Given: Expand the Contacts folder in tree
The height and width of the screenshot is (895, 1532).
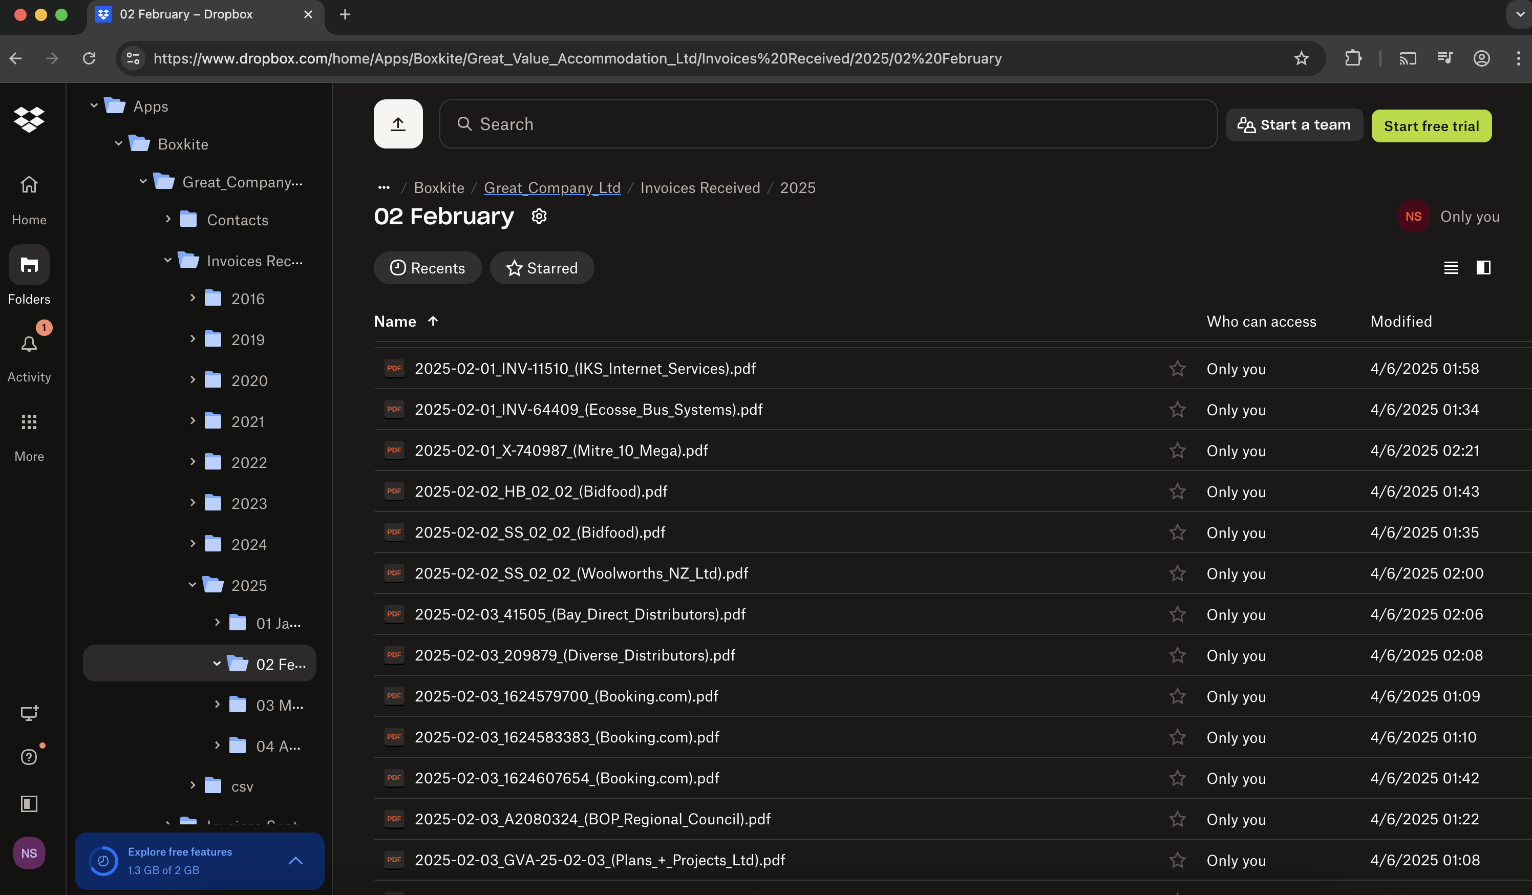Looking at the screenshot, I should pos(168,219).
